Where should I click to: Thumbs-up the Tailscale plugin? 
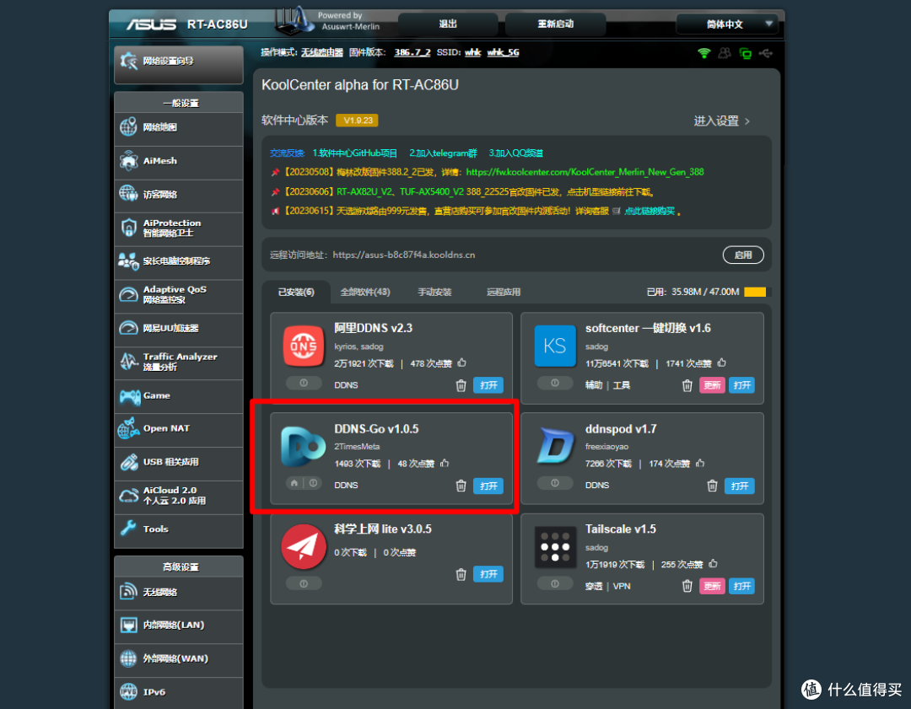click(x=713, y=564)
